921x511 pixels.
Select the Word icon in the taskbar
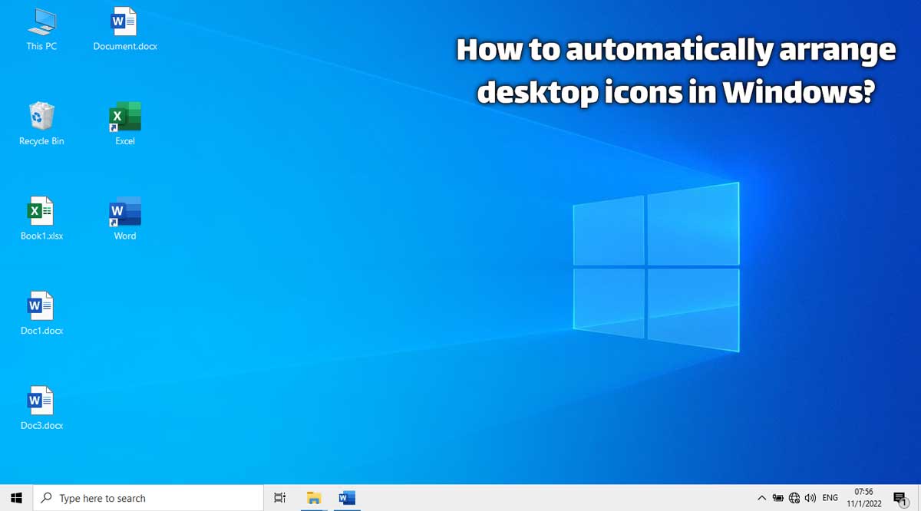pos(346,497)
